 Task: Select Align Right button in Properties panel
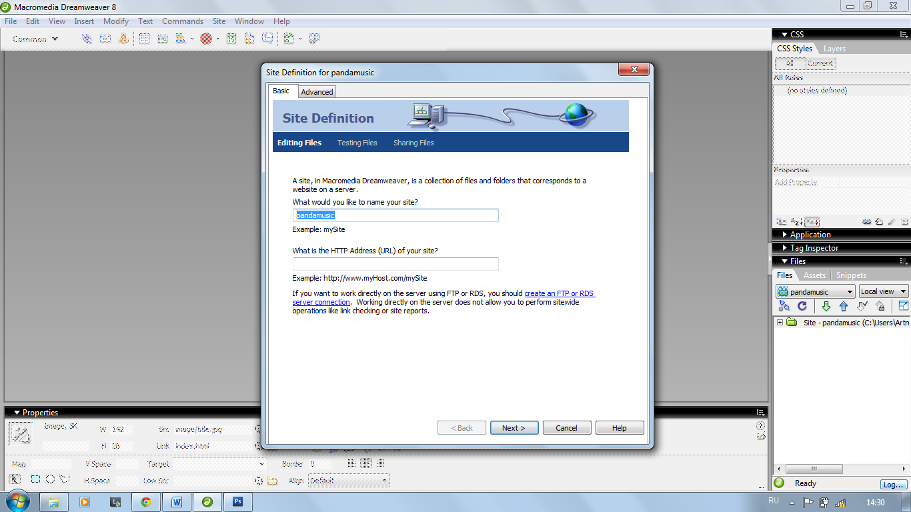point(380,463)
